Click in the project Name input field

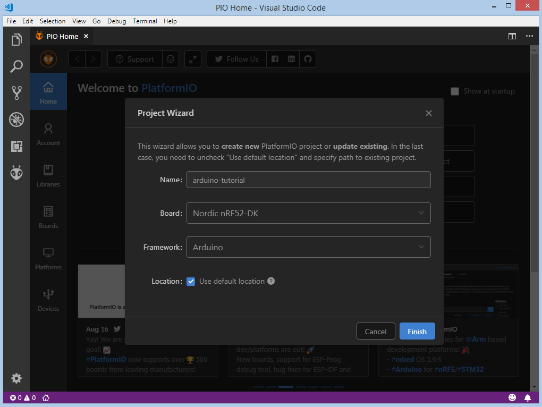(309, 180)
